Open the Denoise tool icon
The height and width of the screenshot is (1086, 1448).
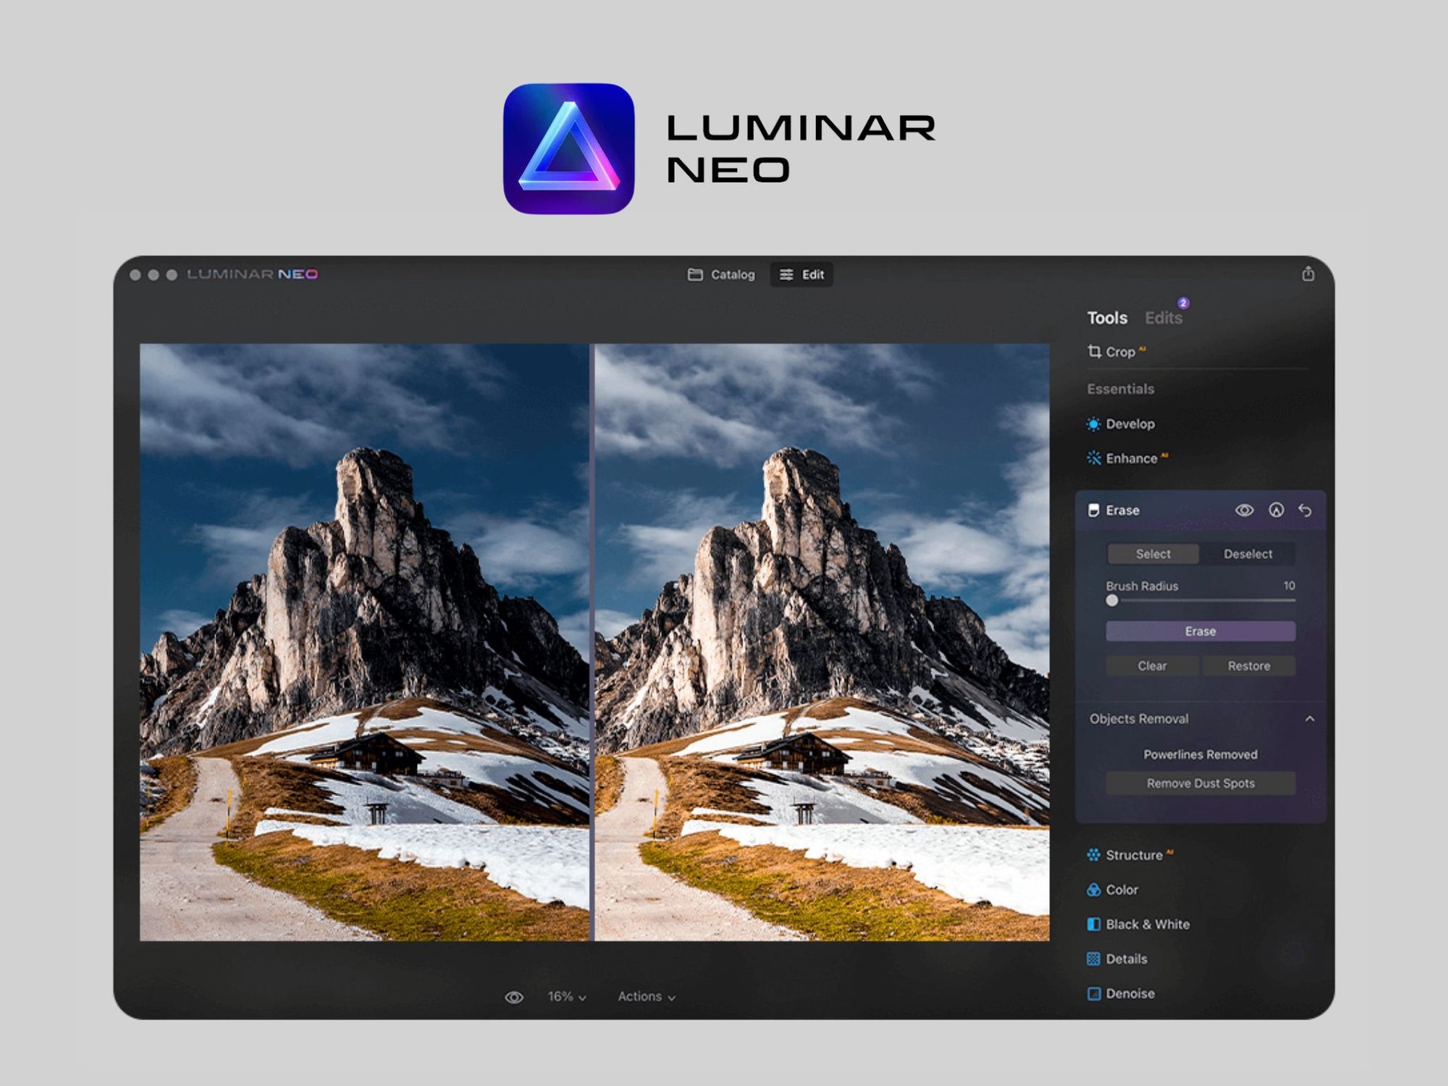[1093, 994]
